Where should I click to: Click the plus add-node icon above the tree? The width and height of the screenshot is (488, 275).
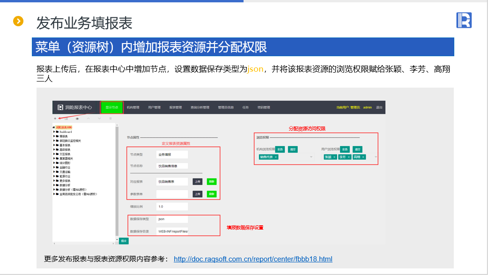click(55, 119)
